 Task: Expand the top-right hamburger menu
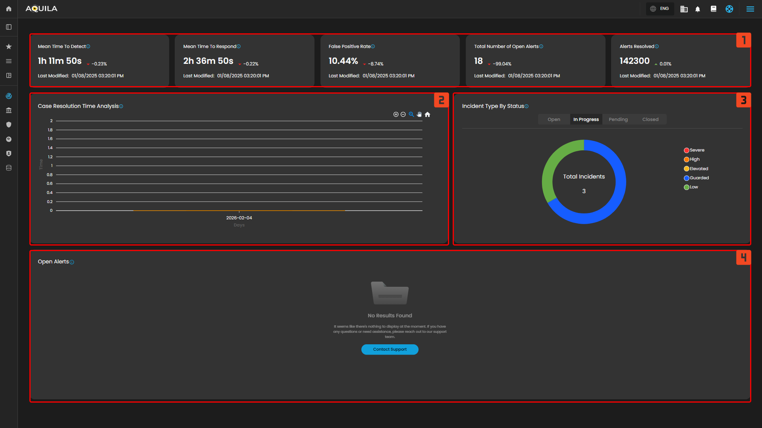(750, 9)
